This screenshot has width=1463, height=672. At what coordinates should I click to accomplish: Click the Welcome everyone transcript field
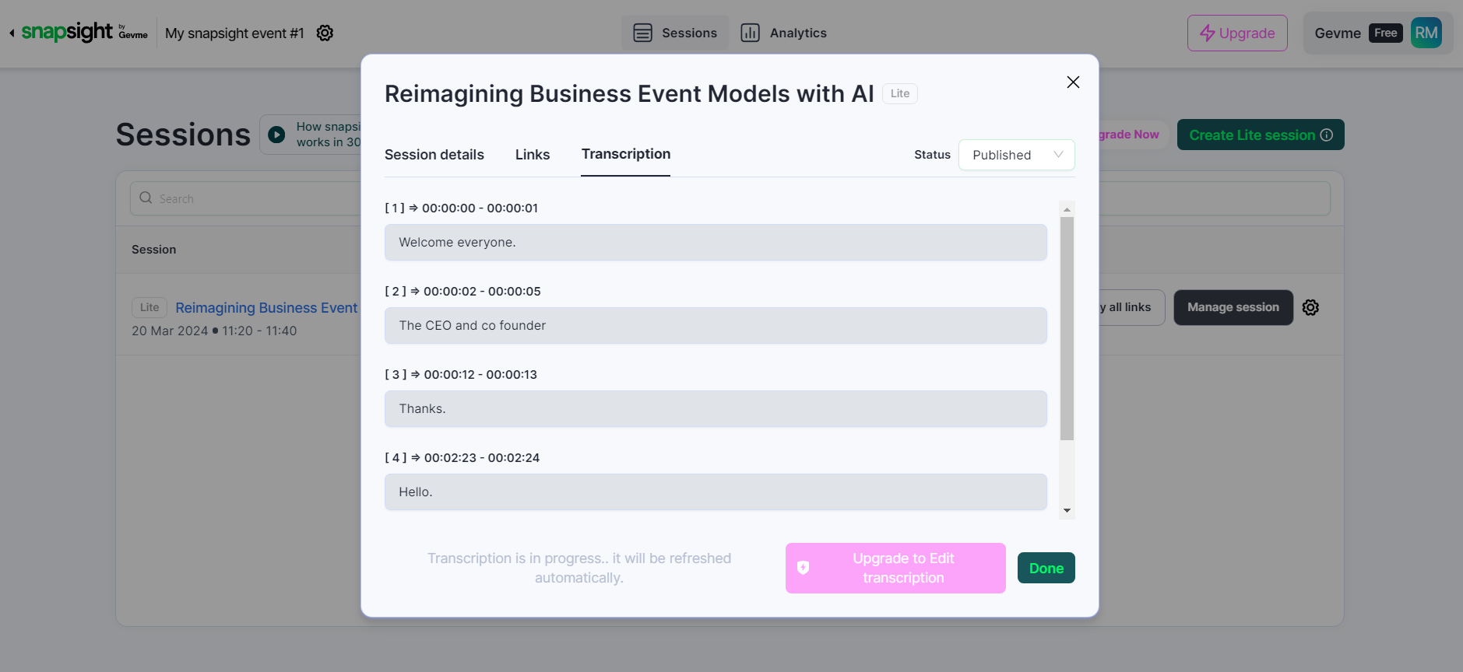pyautogui.click(x=715, y=243)
